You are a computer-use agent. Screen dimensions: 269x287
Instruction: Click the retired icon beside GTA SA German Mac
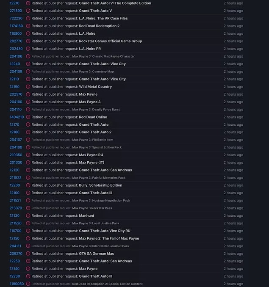coord(28,254)
